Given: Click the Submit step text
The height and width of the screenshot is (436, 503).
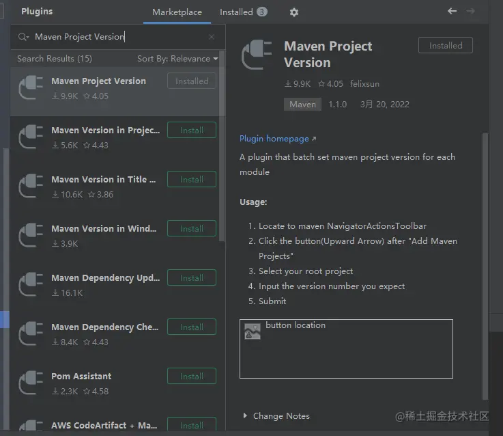Looking at the screenshot, I should pos(272,301).
